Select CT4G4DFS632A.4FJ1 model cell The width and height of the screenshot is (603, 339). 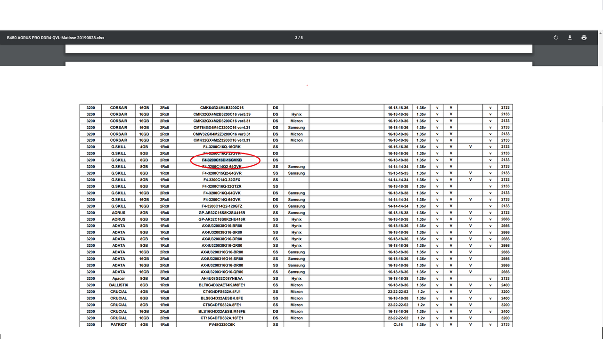[222, 292]
